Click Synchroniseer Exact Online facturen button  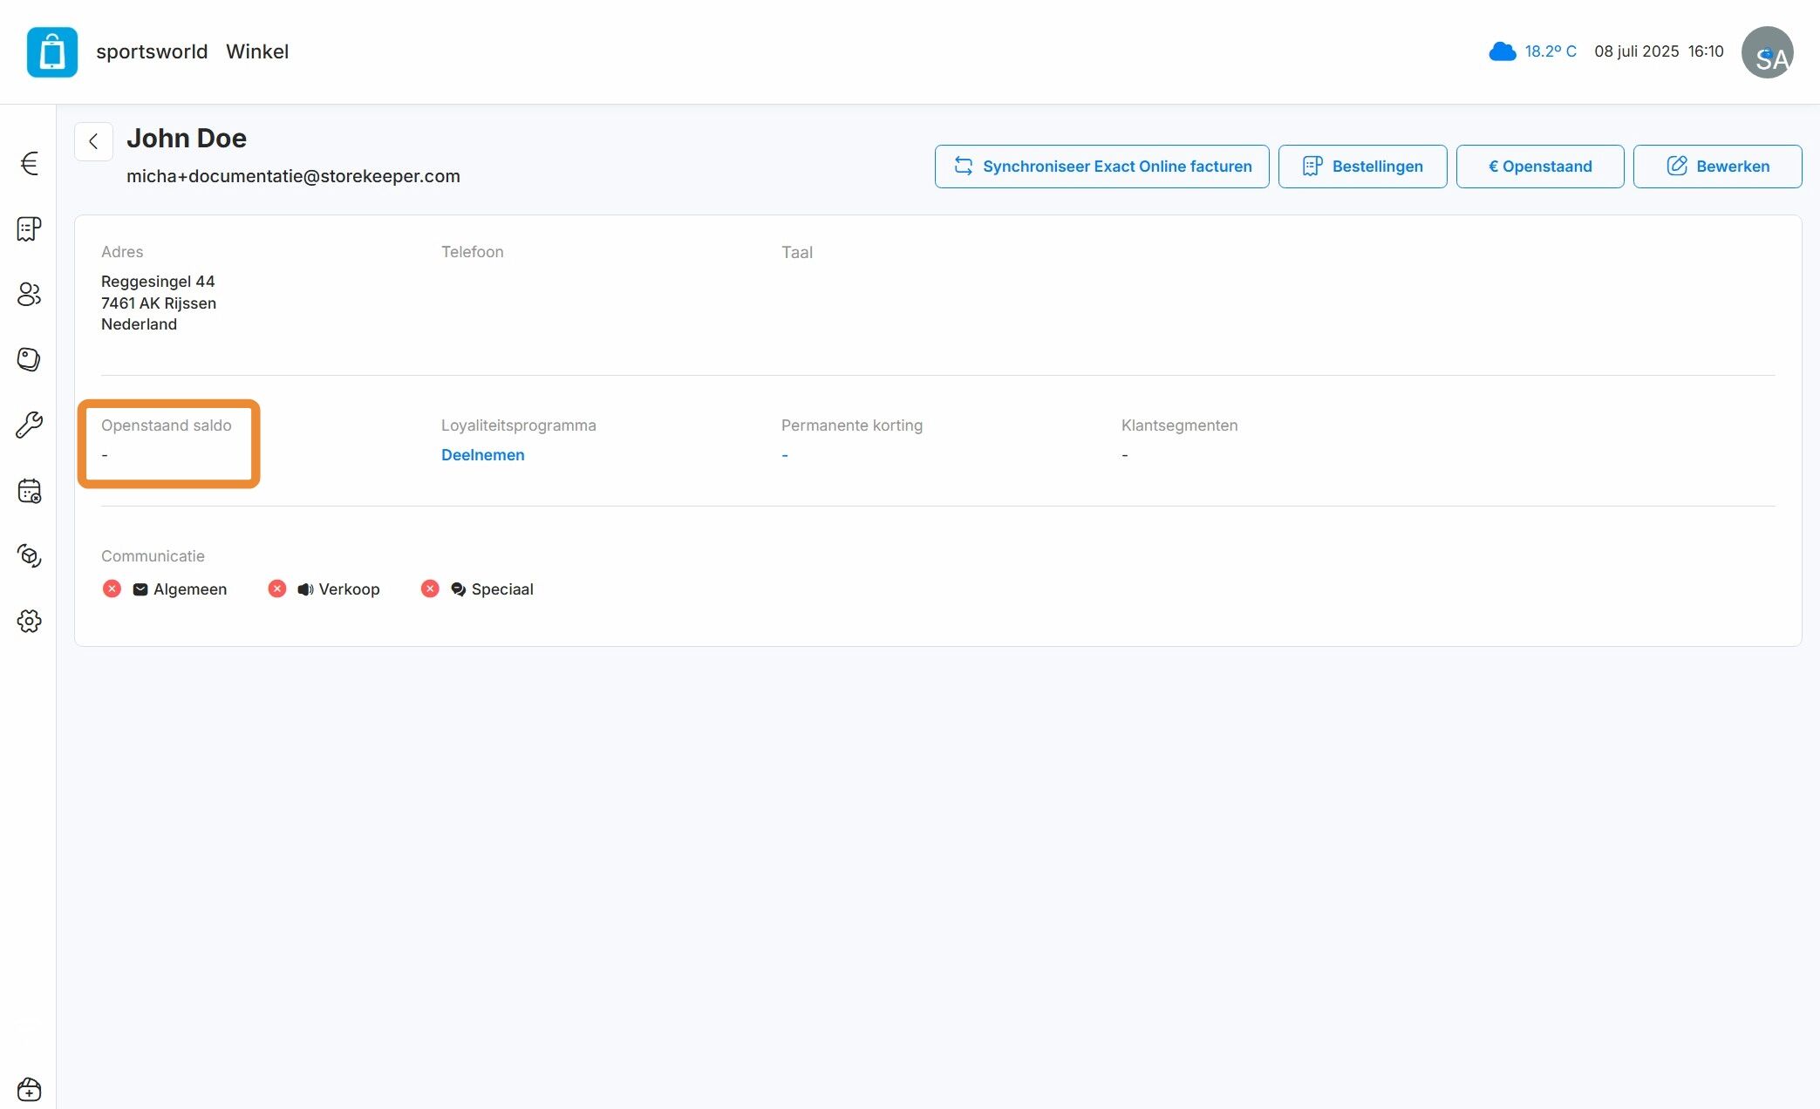click(1101, 167)
